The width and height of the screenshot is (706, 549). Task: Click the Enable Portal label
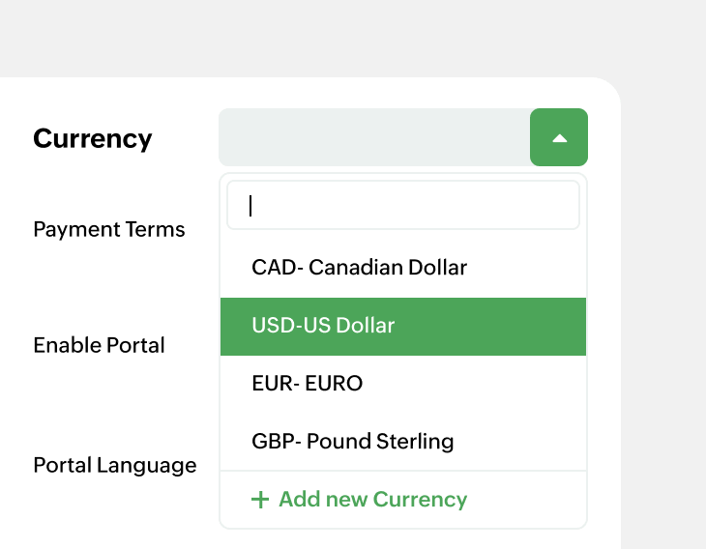coord(99,345)
